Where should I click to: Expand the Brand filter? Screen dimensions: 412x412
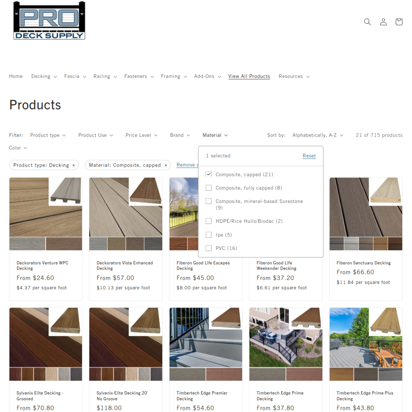(x=180, y=135)
